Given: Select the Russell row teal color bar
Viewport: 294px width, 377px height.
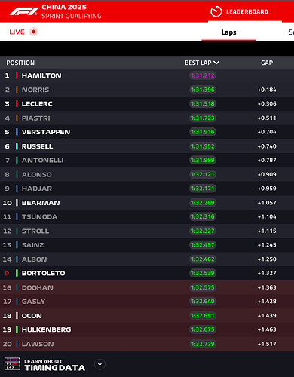Looking at the screenshot, I should pyautogui.click(x=17, y=146).
